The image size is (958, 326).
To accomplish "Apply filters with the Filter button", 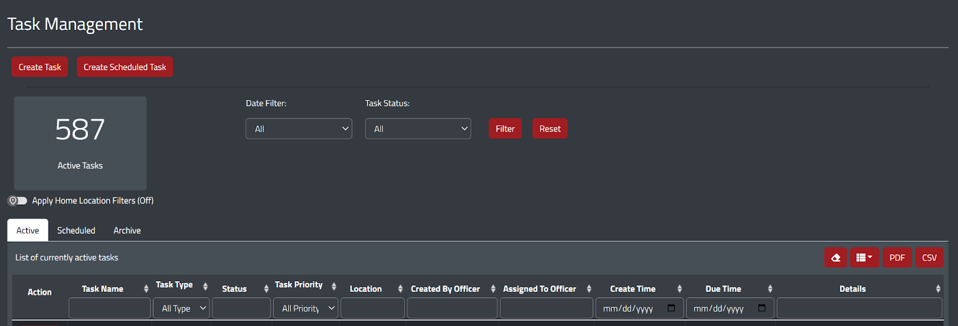I will coord(505,129).
